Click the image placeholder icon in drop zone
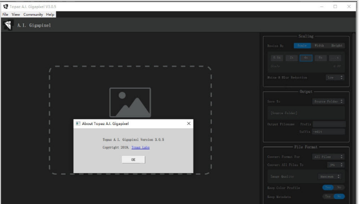The width and height of the screenshot is (361, 204). point(130,102)
